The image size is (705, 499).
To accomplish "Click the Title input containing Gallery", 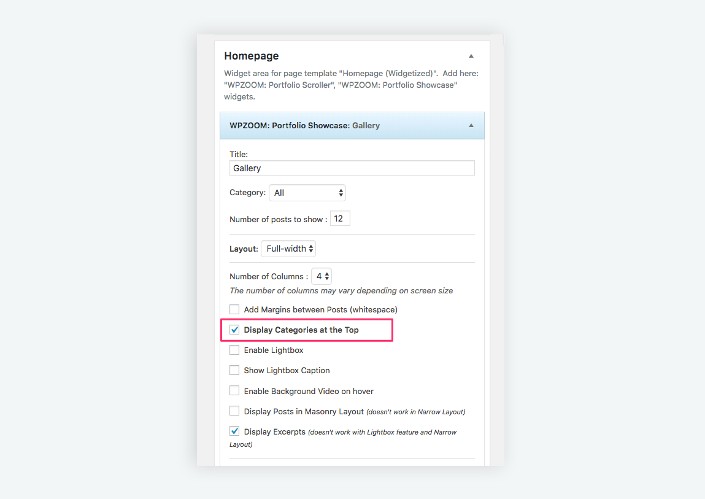I will tap(352, 168).
